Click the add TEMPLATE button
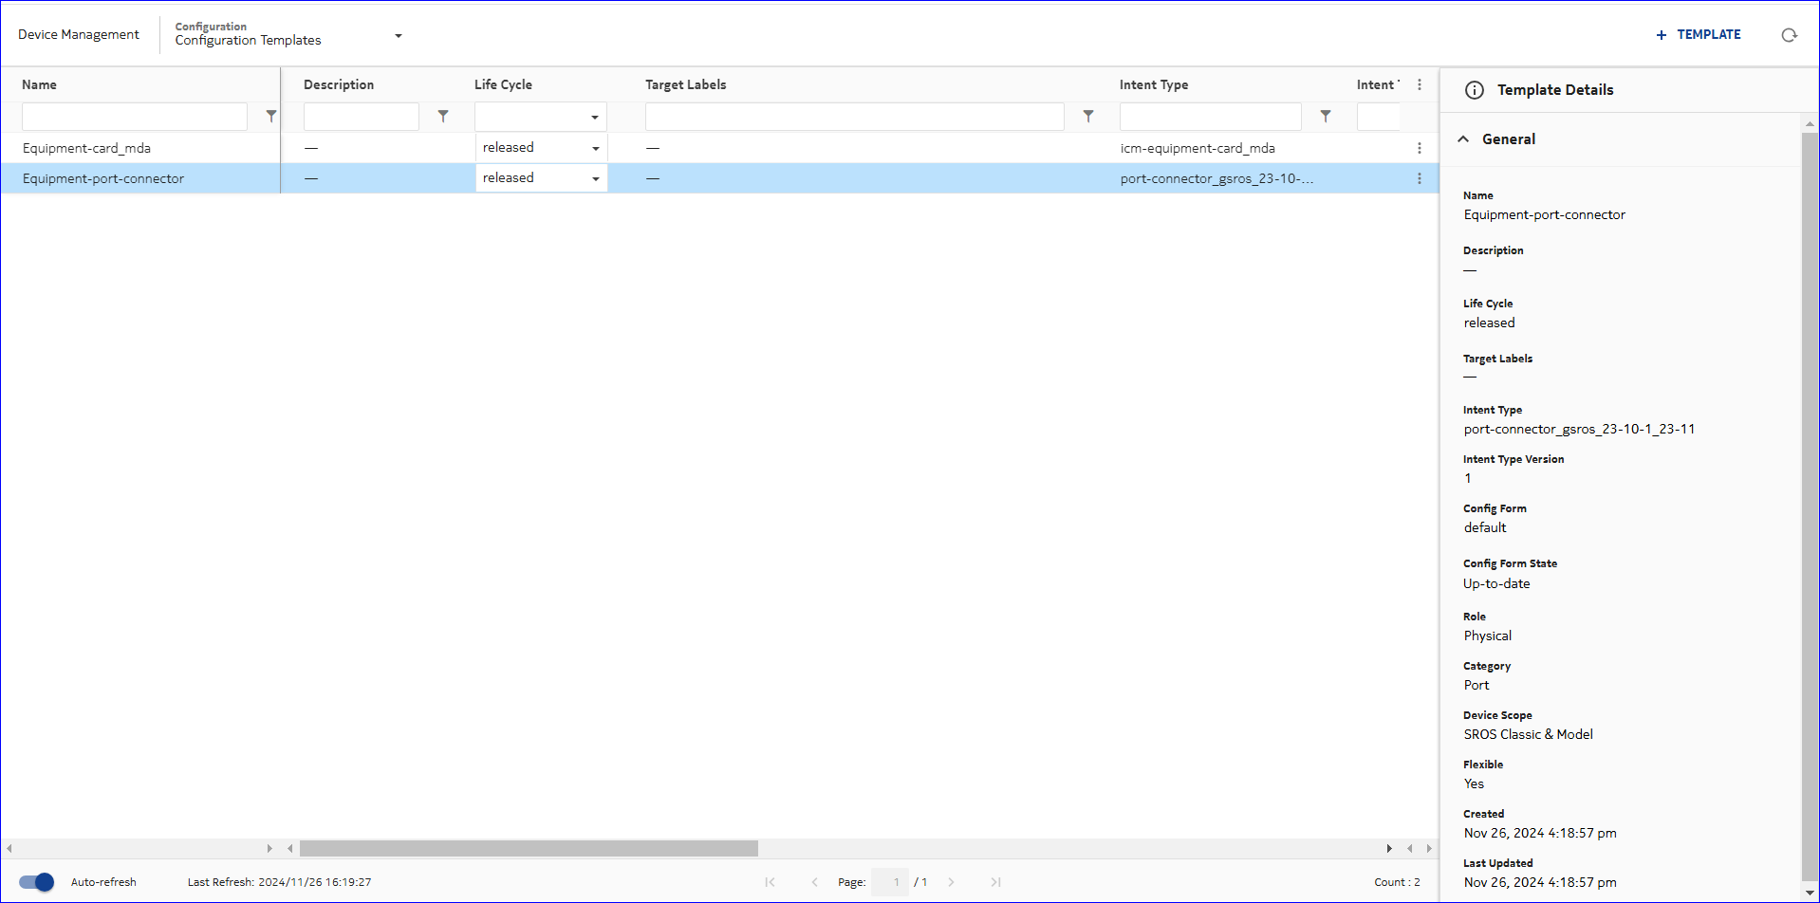Screen dimensions: 1820x903 coord(1699,34)
